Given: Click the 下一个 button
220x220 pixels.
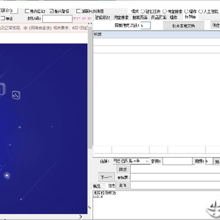Looking at the screenshot, I should 106,178.
